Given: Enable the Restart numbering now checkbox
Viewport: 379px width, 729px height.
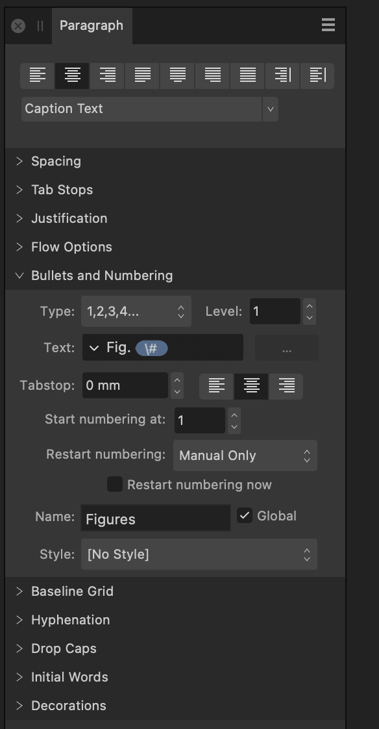Looking at the screenshot, I should [x=115, y=484].
